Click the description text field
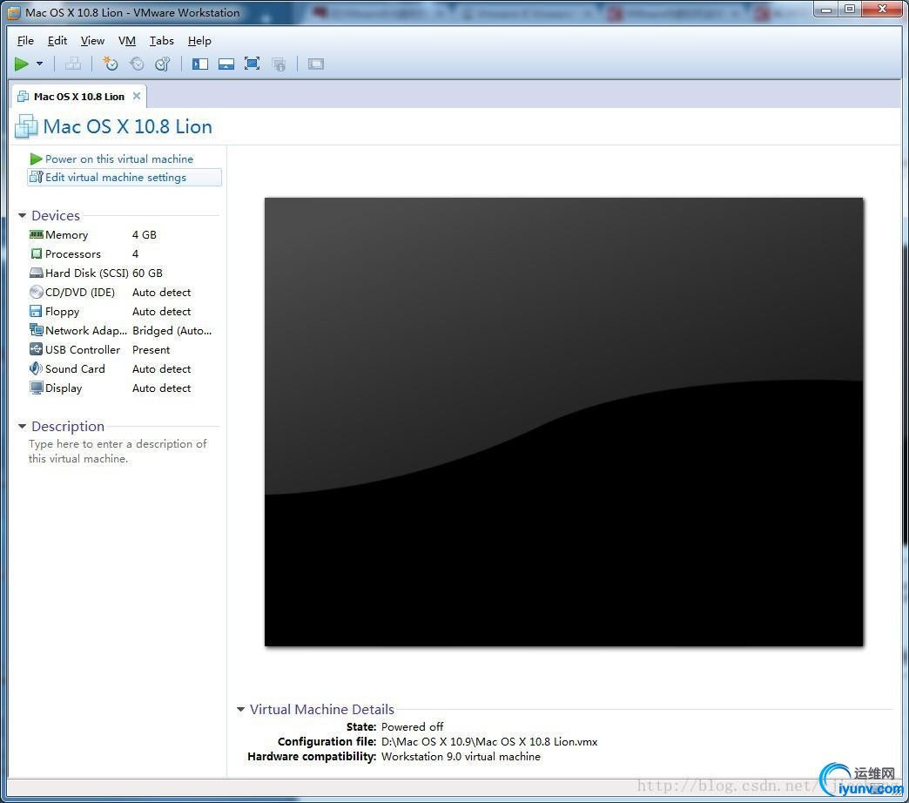Screen dimensions: 909x803 (118, 451)
